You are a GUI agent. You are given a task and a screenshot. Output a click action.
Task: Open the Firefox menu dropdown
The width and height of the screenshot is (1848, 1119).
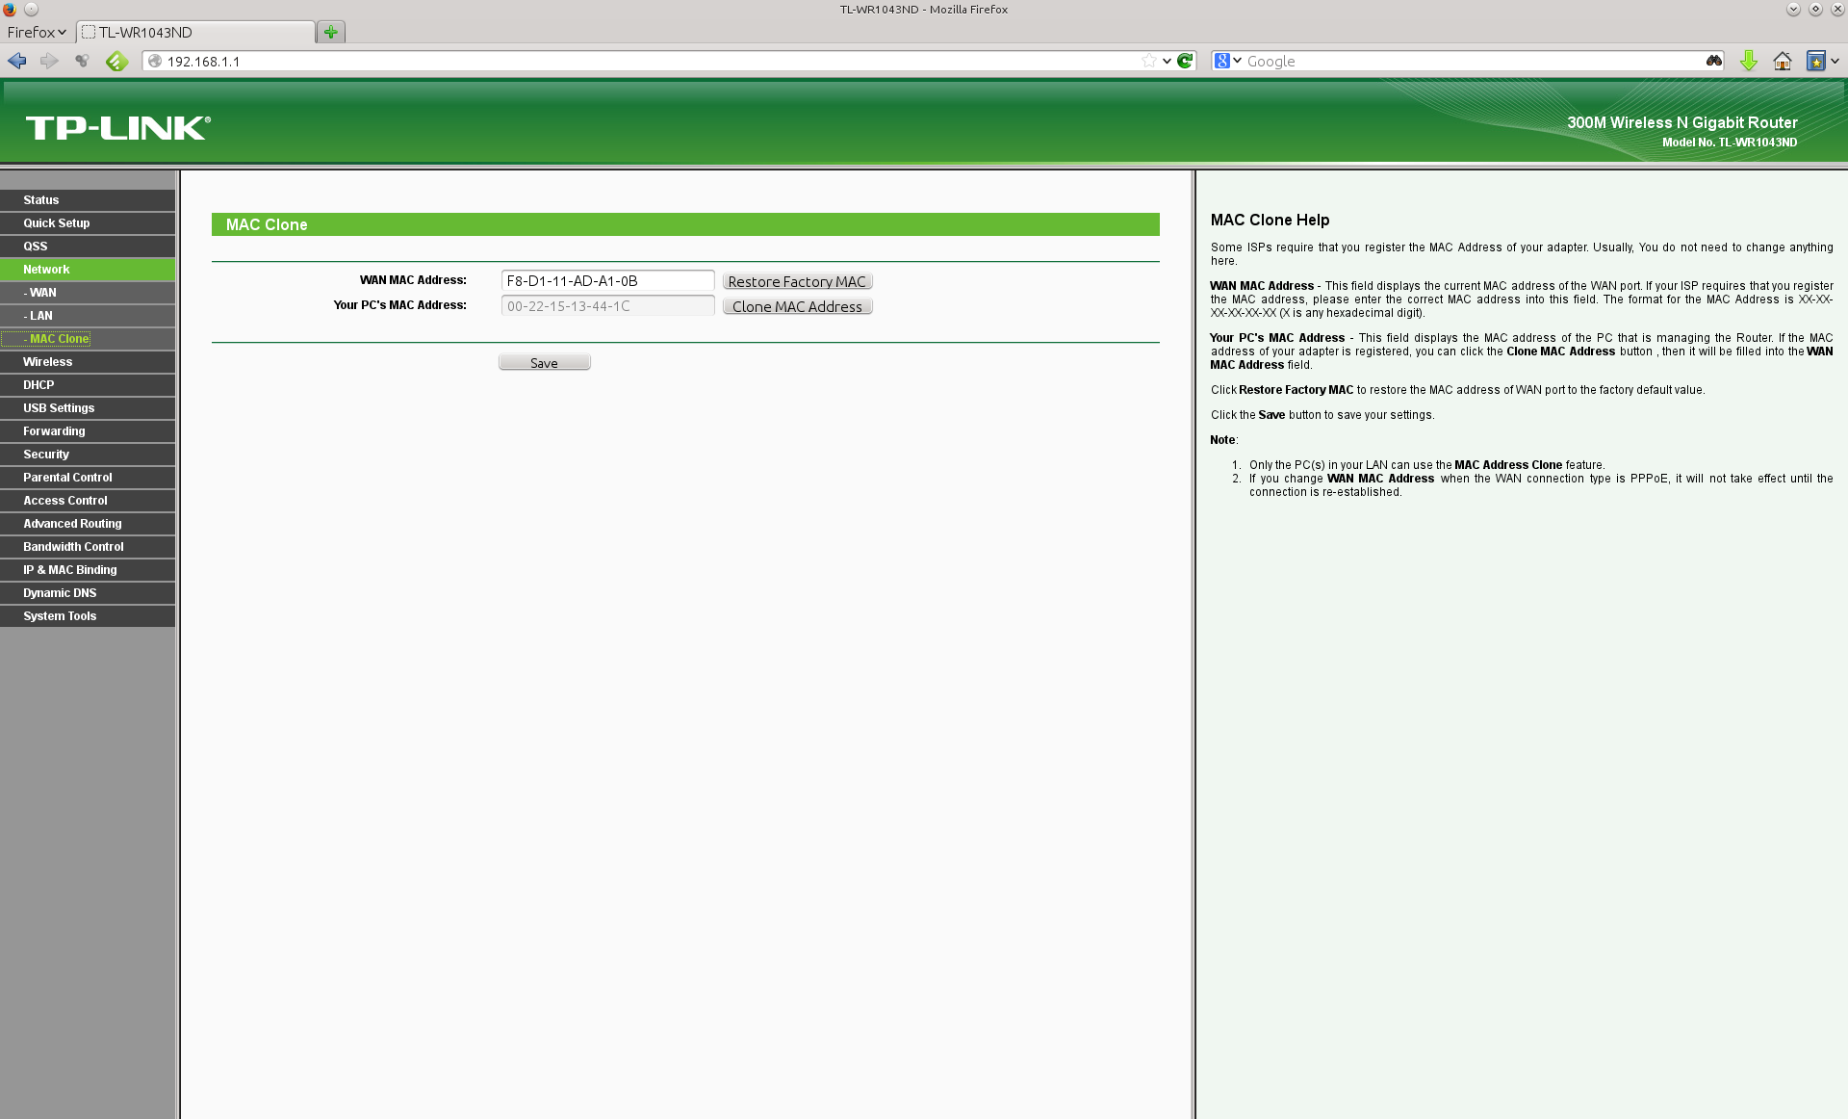37,32
